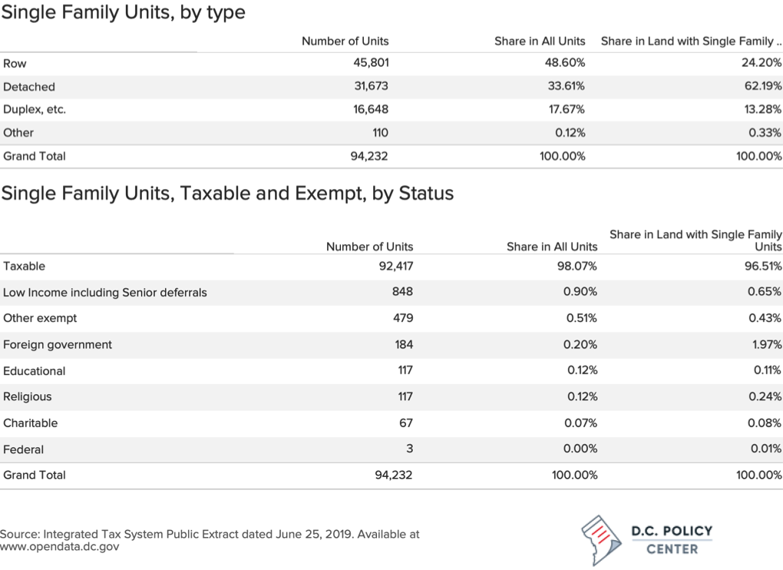Viewport: 783px width, 570px height.
Task: Open the www.opendata.dc.gov source link
Action: pos(59,546)
